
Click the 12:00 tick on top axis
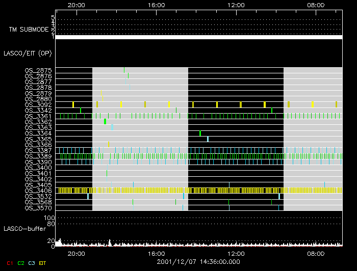236,5
